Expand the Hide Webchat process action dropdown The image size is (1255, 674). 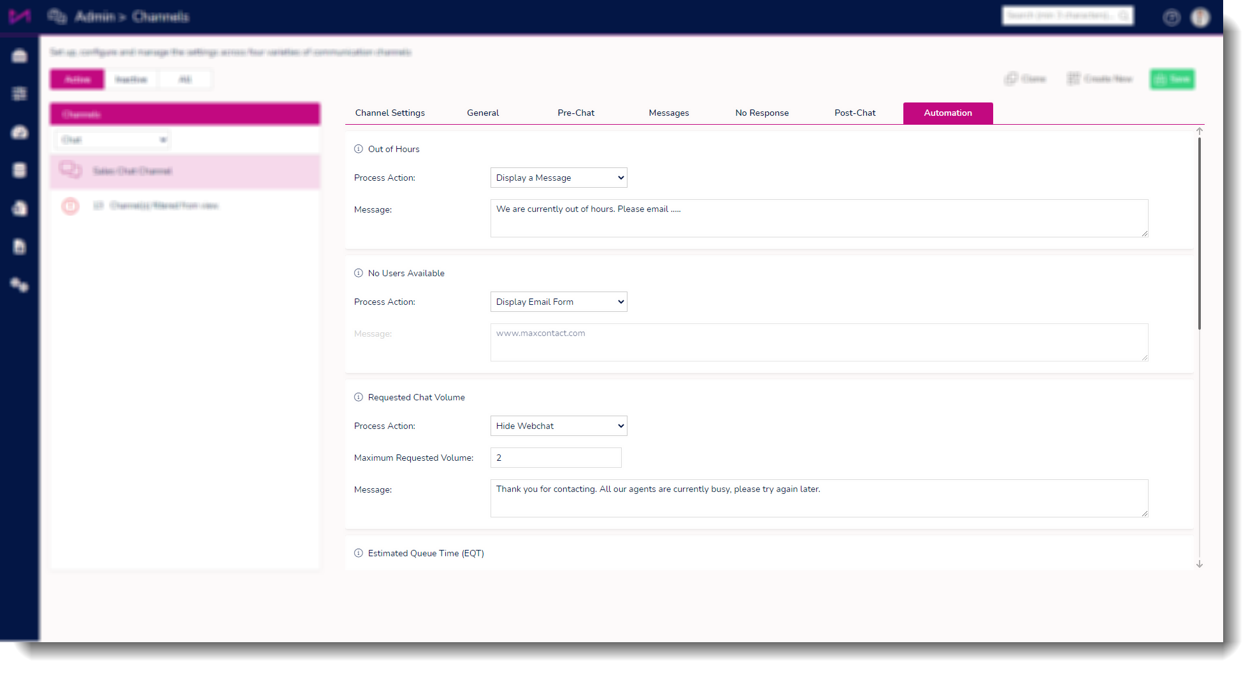tap(559, 426)
